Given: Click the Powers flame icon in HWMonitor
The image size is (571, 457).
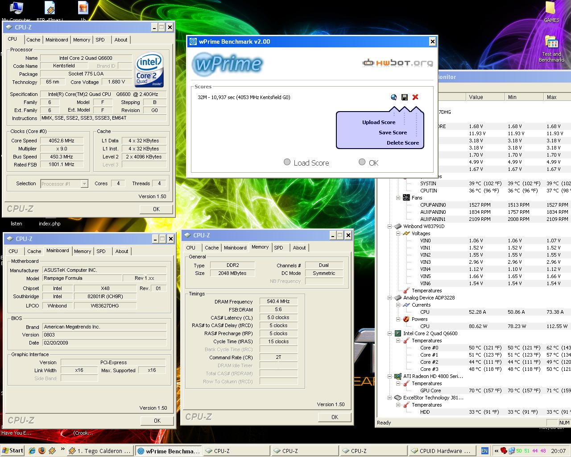Looking at the screenshot, I should [x=406, y=319].
